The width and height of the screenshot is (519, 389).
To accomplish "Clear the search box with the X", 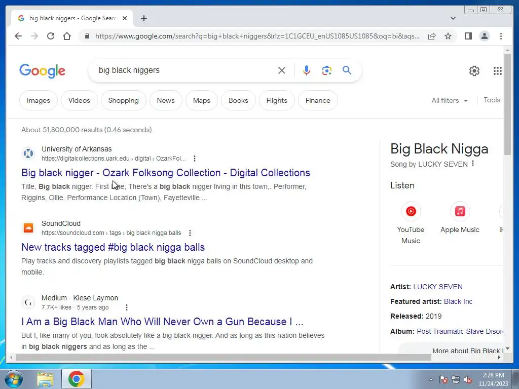I will [x=282, y=70].
